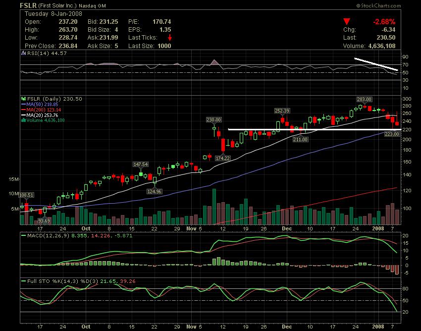Image resolution: width=421 pixels, height=331 pixels.
Task: Click the 108.51 price callout
Action: coord(26,195)
